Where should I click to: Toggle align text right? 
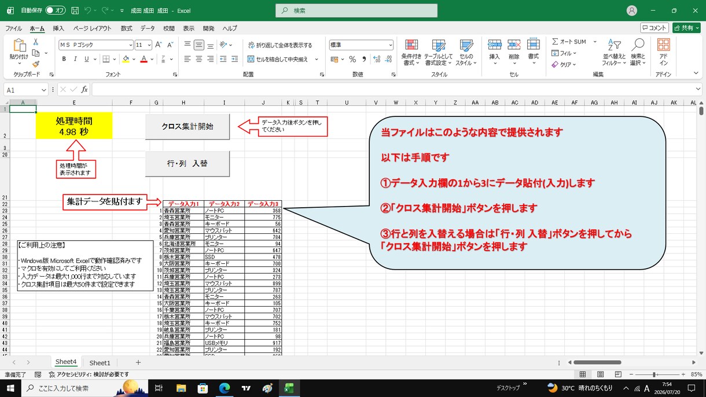coord(210,59)
